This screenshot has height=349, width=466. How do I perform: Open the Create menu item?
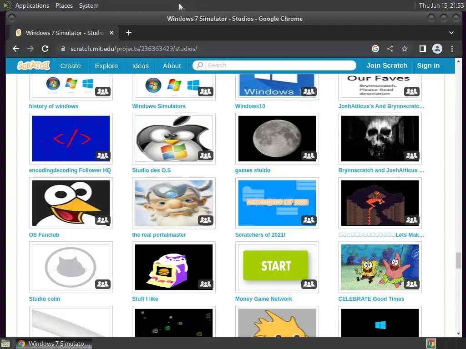tap(71, 65)
